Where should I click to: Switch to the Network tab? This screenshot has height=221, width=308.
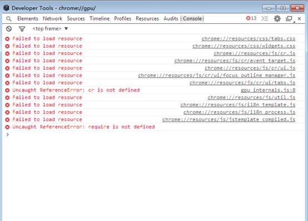52,19
